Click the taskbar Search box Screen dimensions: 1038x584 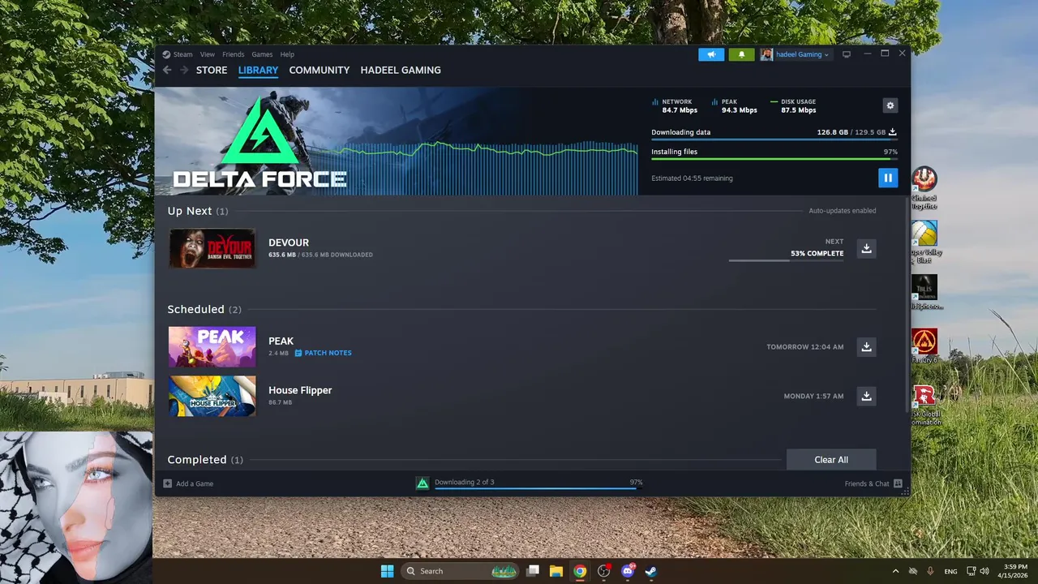point(460,571)
